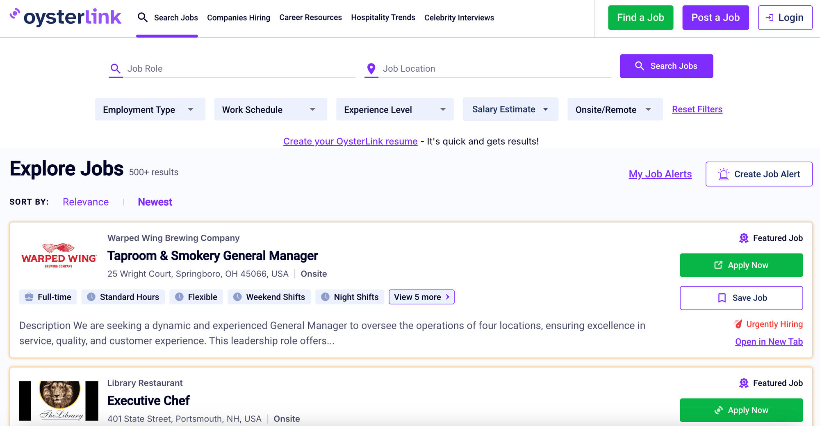
Task: Click the login arrow icon
Action: tap(770, 18)
